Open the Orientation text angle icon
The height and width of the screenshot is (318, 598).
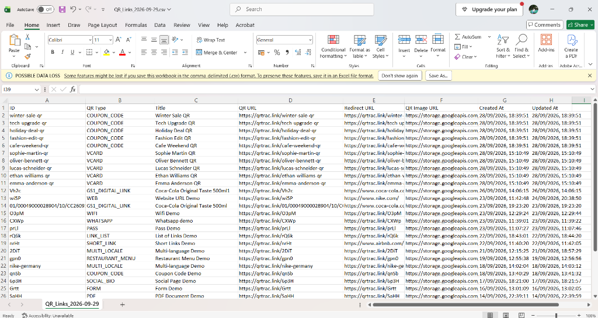click(175, 40)
